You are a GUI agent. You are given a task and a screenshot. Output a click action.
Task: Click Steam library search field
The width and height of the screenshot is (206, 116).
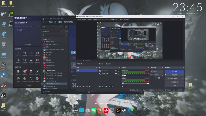coord(54,35)
